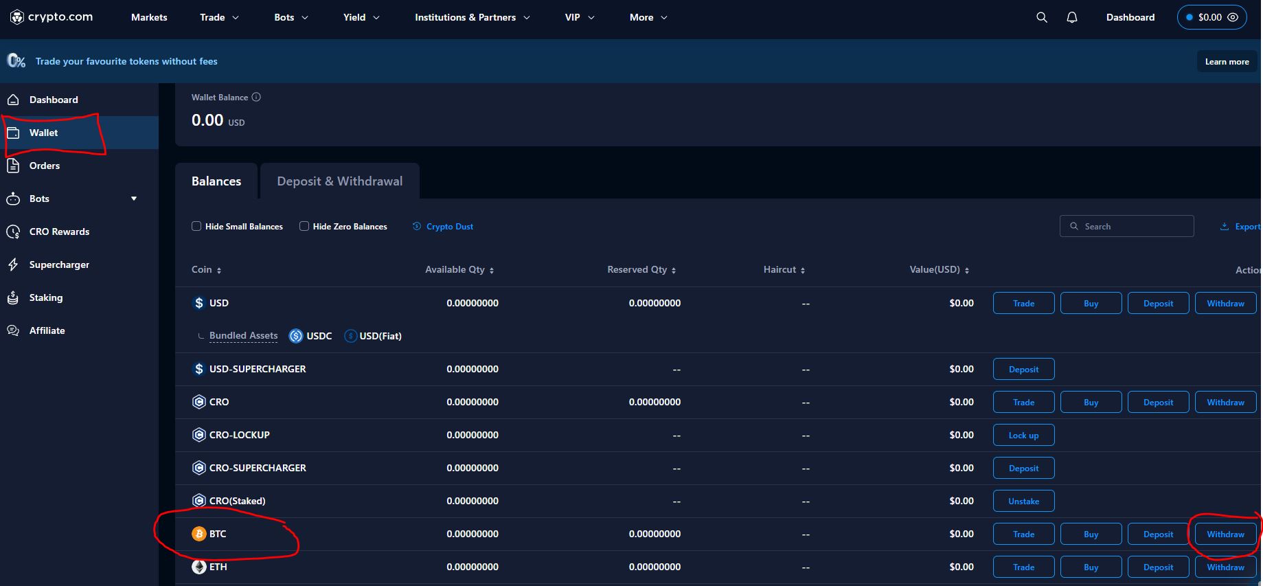Withdraw BTC

pyautogui.click(x=1226, y=534)
